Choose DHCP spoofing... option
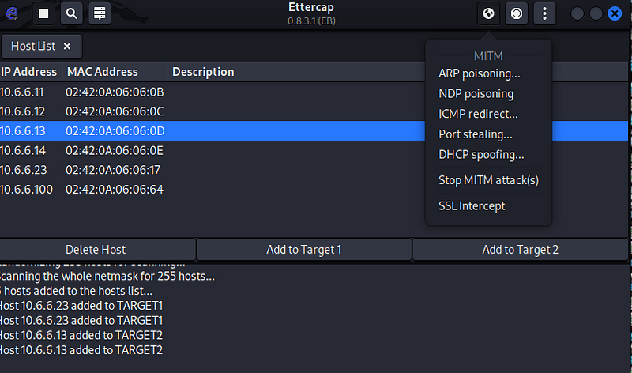This screenshot has width=632, height=373. 481,154
